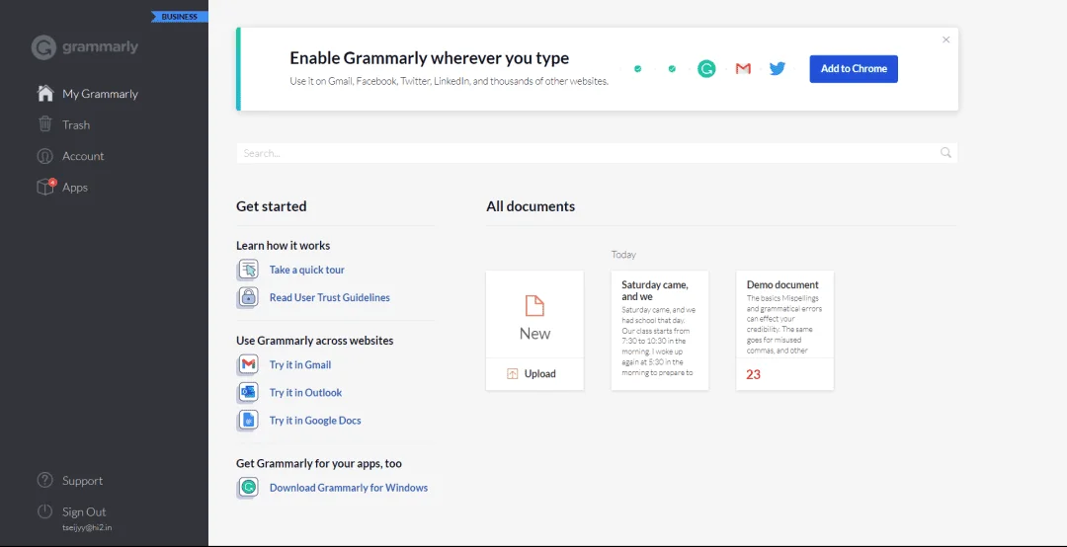Image resolution: width=1067 pixels, height=547 pixels.
Task: Open the Saturday came, and we document
Action: (660, 331)
